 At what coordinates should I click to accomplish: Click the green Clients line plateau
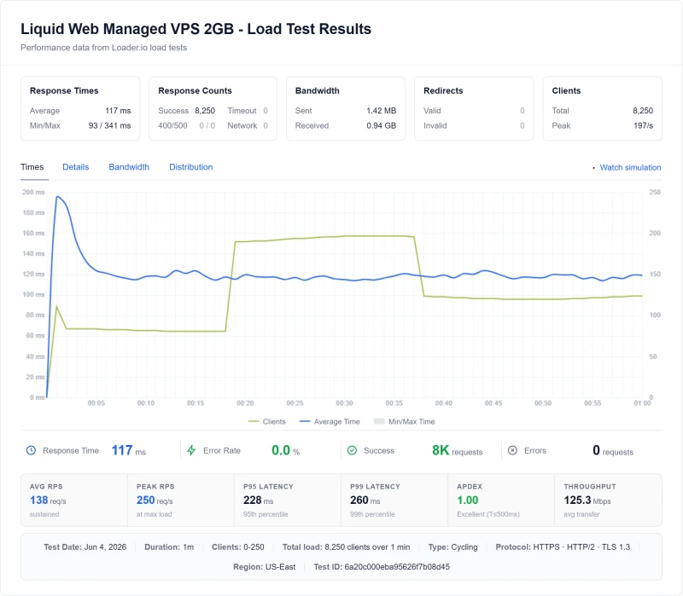point(324,237)
